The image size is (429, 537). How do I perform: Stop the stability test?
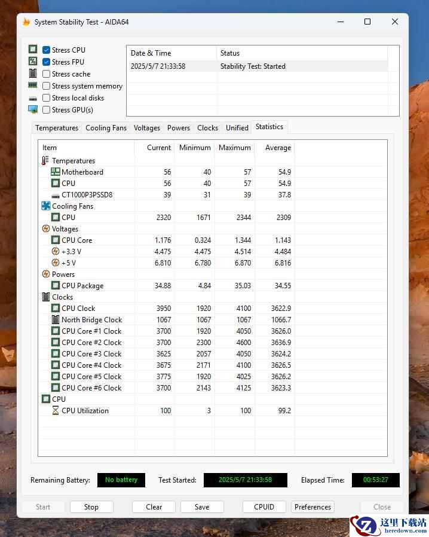tap(91, 507)
